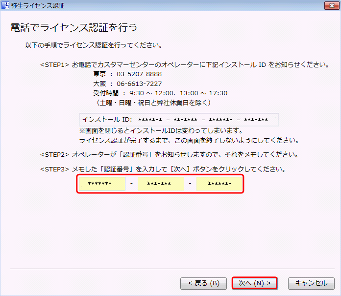341x296 pixels.
Task: Click the <STEP3> instruction label
Action: [54, 169]
